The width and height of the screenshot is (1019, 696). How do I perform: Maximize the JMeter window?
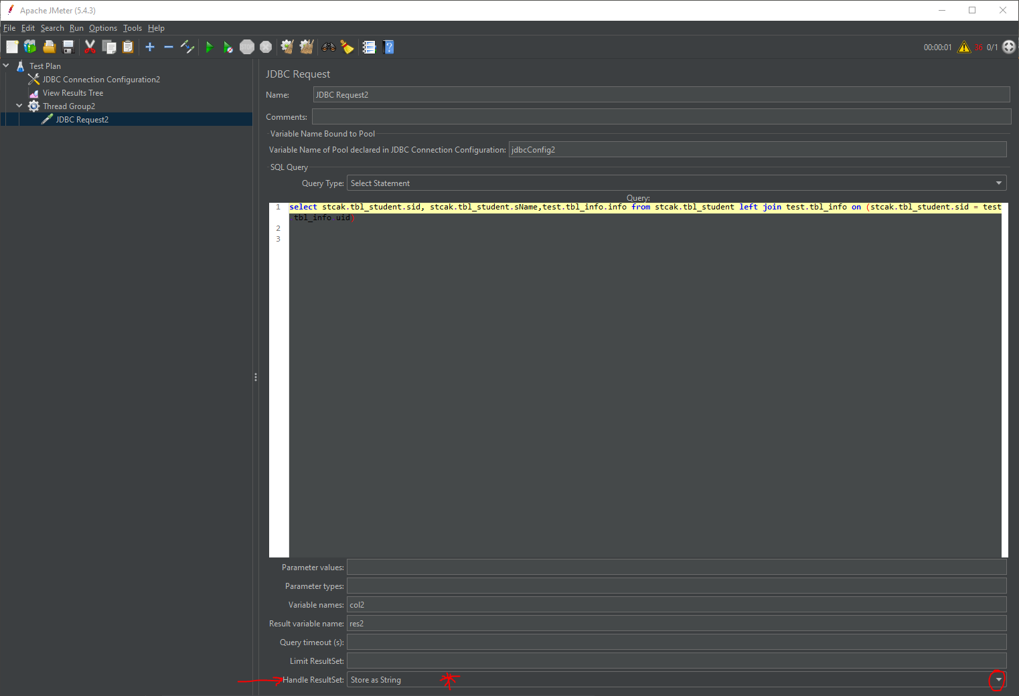pos(972,10)
